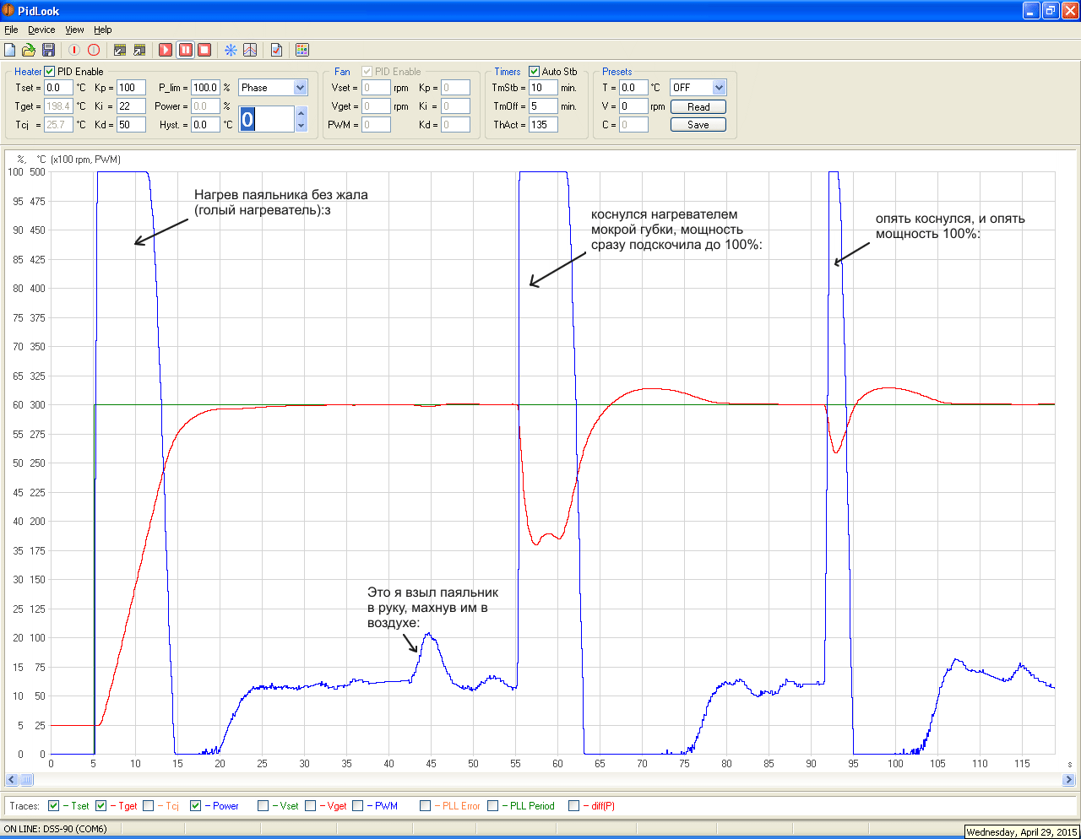Screen dimensions: 1081x839
Task: Toggle Heater PID Enable checkbox
Action: click(x=50, y=72)
